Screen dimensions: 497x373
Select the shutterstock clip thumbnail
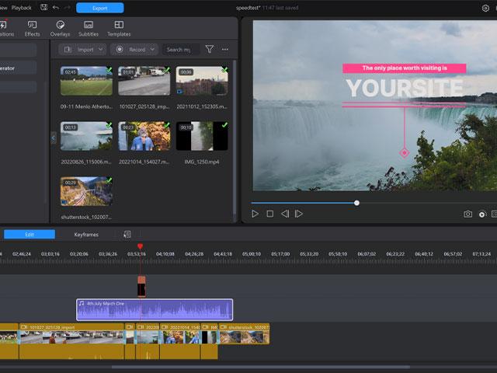pos(86,191)
